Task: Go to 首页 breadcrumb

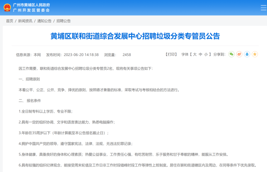Action: pos(9,21)
